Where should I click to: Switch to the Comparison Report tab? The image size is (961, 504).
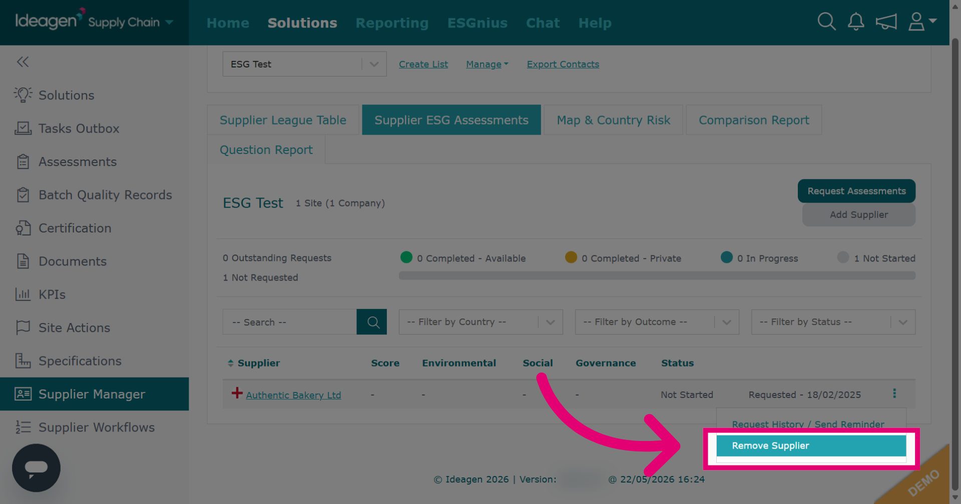754,120
